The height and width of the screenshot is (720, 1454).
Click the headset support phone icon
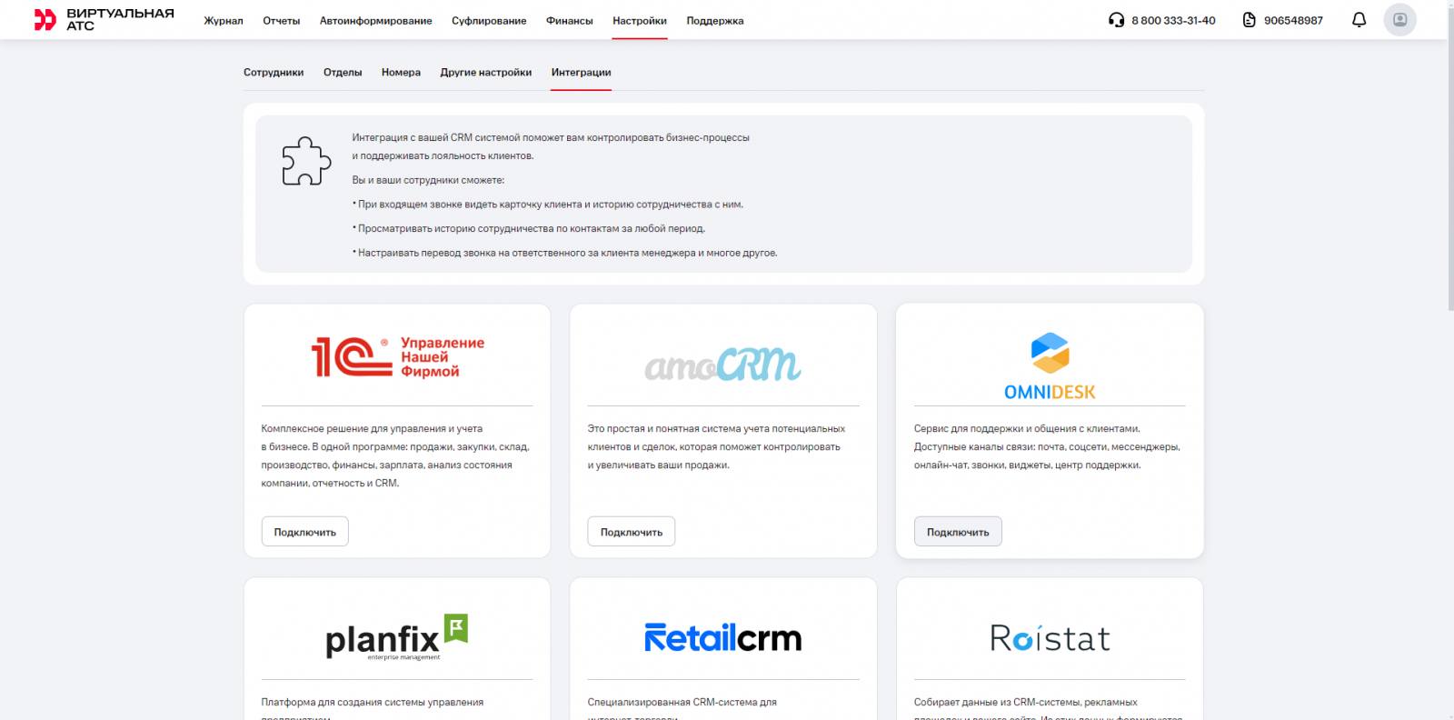click(1116, 20)
